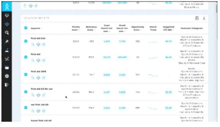Image resolution: width=220 pixels, height=127 pixels.
Task: Open the crosshair tracker icon in the sidebar
Action: [7, 24]
